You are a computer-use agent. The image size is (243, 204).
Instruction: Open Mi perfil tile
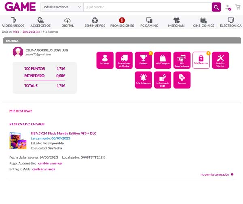pyautogui.click(x=105, y=60)
